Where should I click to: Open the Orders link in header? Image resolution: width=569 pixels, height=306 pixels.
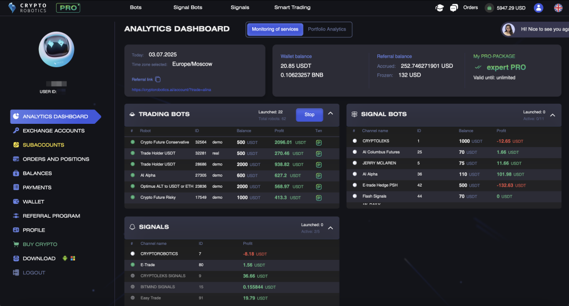point(470,7)
